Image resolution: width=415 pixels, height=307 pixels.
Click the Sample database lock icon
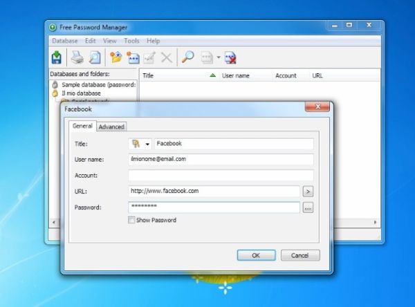pyautogui.click(x=55, y=84)
